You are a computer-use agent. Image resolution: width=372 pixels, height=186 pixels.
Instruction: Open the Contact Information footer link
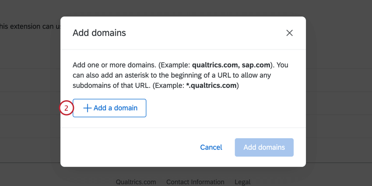pyautogui.click(x=195, y=182)
